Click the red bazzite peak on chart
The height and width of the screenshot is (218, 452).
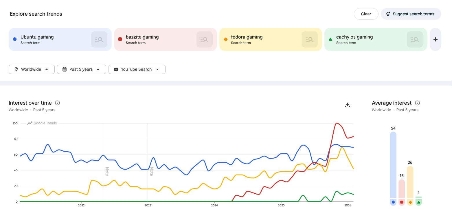[x=336, y=123]
